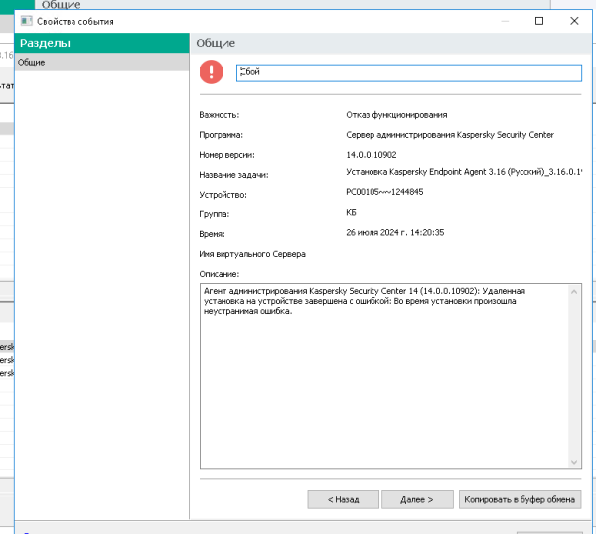Go to previous event with Назад

tap(342, 500)
